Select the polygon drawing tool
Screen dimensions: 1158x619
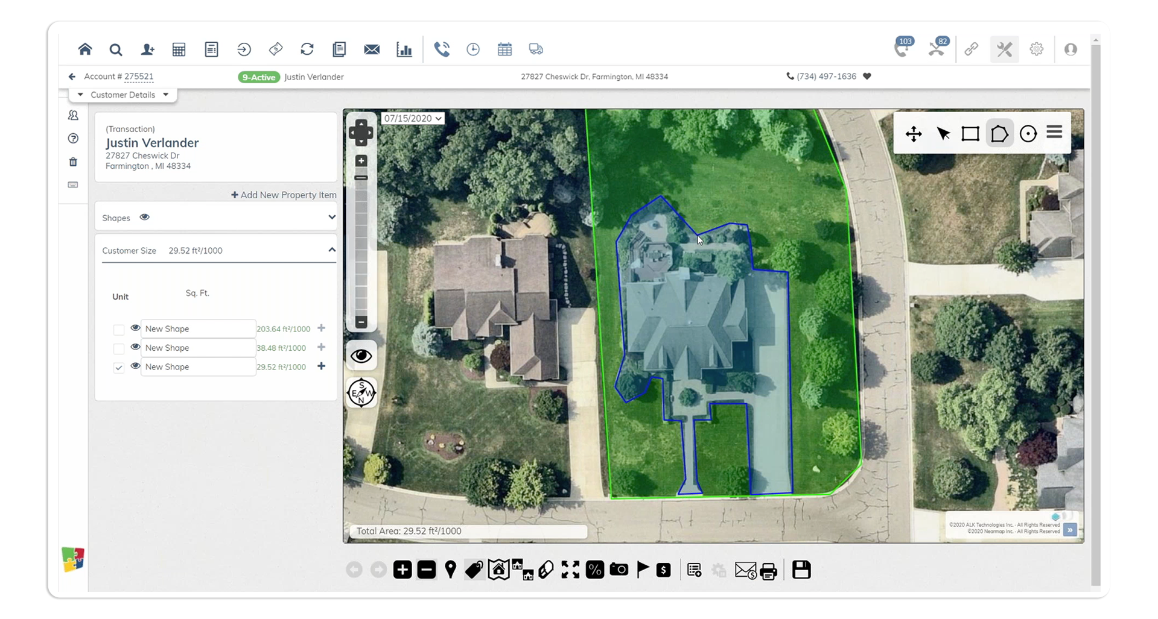pyautogui.click(x=1000, y=133)
